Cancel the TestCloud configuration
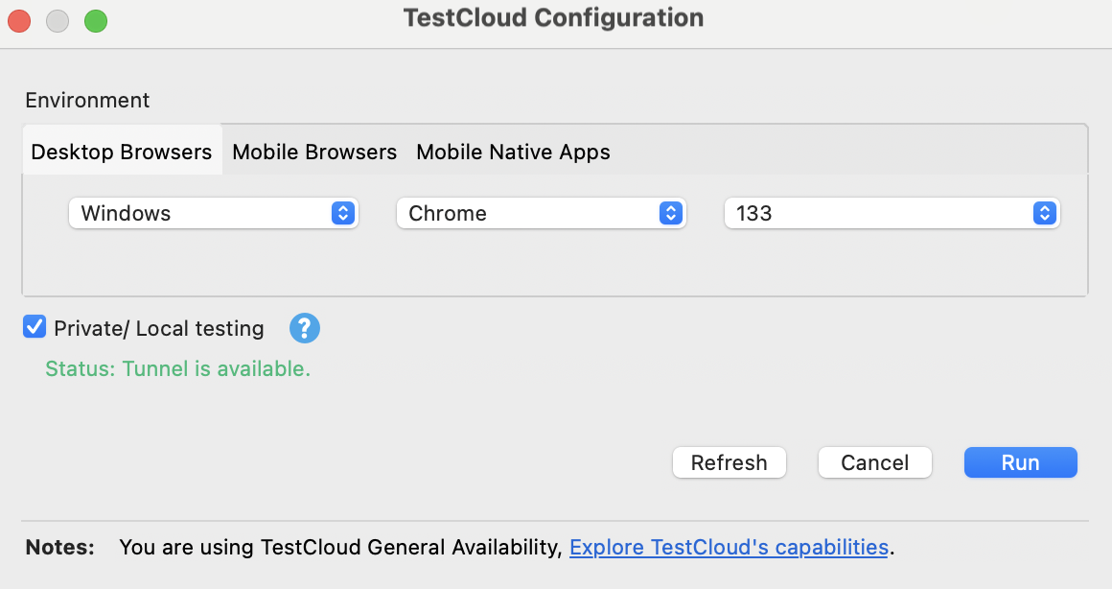 point(874,462)
